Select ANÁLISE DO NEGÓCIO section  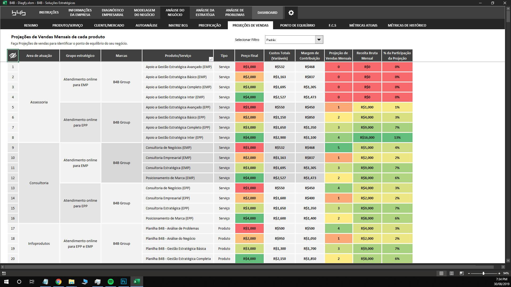175,12
